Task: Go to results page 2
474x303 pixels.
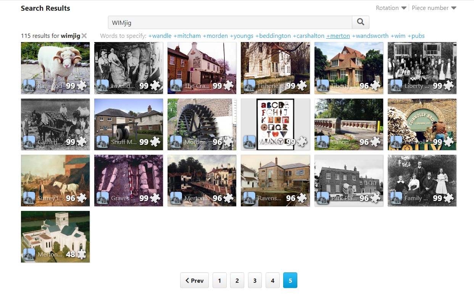Action: [237, 280]
